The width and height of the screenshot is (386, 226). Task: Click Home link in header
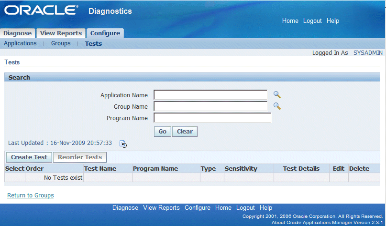click(x=290, y=21)
